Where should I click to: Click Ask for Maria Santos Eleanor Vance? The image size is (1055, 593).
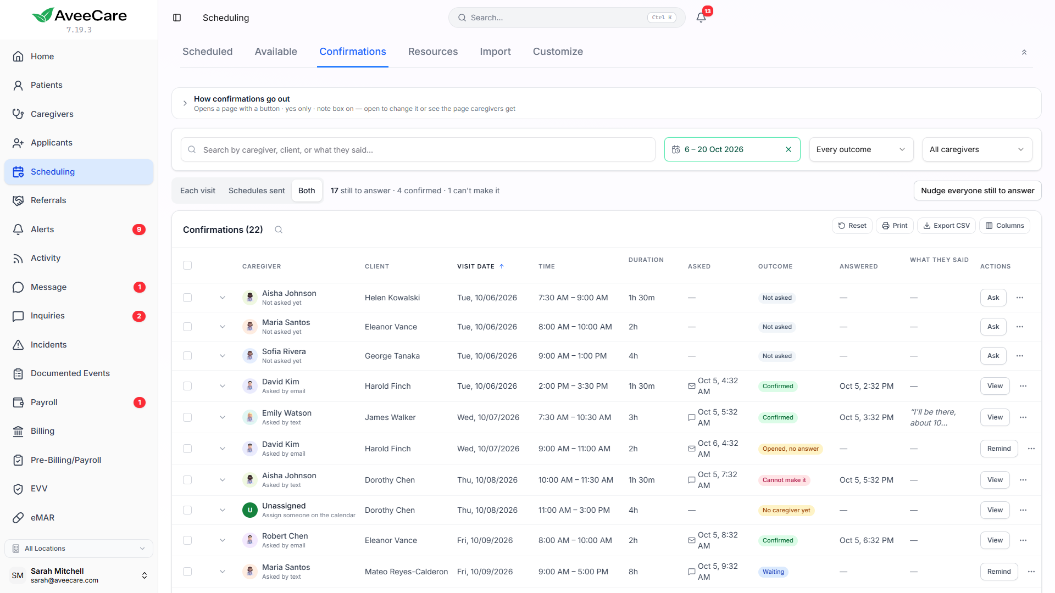pyautogui.click(x=993, y=327)
